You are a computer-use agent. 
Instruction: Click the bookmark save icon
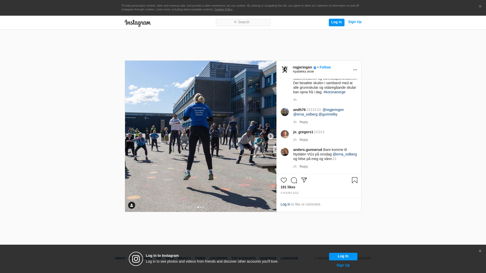(355, 180)
